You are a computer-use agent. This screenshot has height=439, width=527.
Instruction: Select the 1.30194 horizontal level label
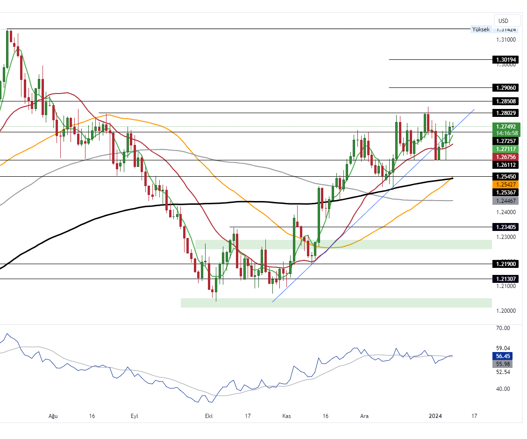pyautogui.click(x=506, y=60)
